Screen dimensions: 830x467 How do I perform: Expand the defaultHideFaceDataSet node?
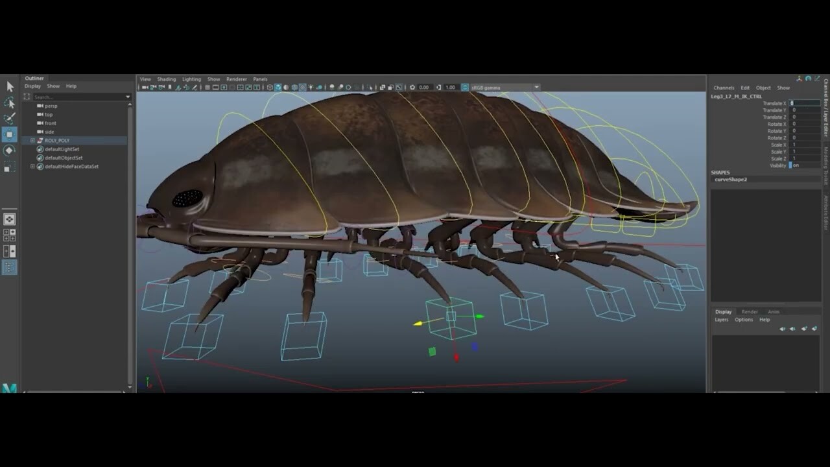pos(32,167)
